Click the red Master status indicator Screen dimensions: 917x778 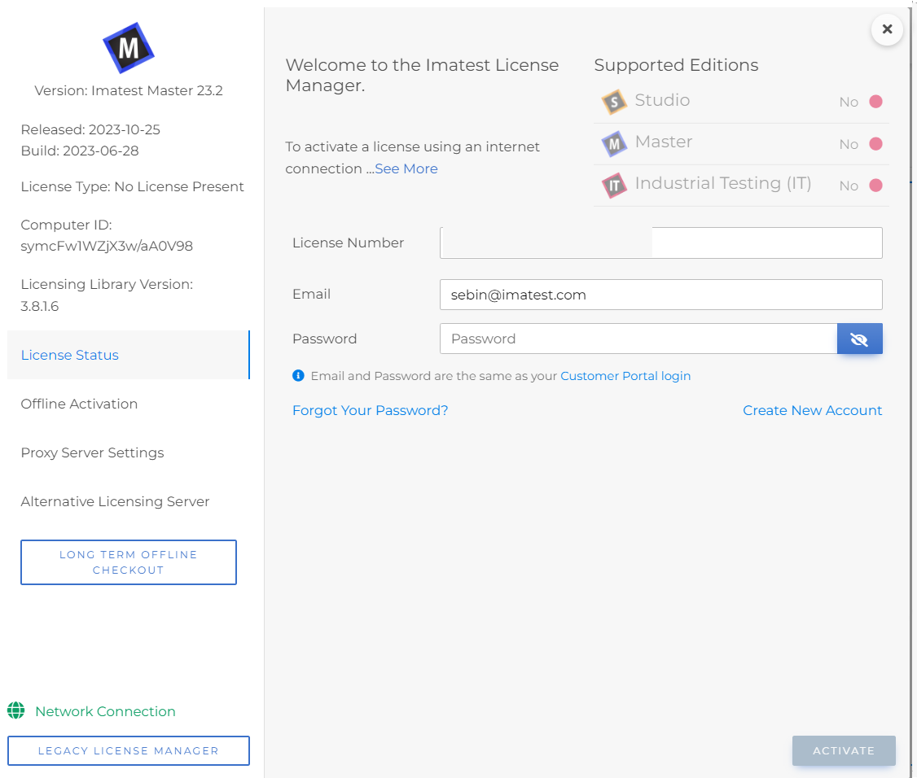875,144
